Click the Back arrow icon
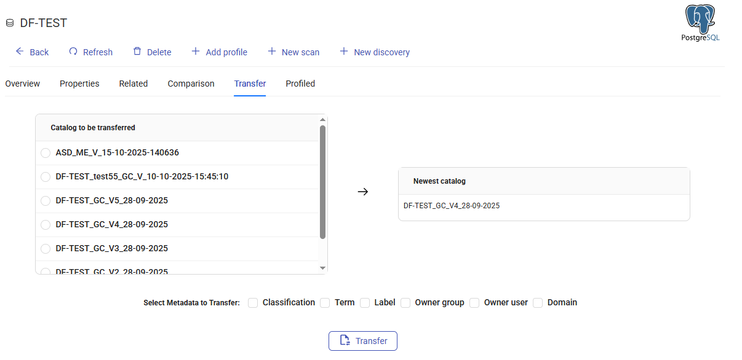742x360 pixels. tap(20, 52)
